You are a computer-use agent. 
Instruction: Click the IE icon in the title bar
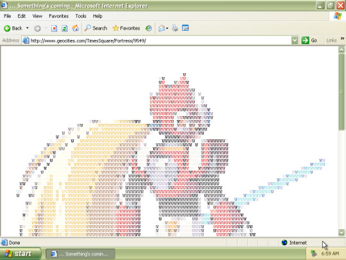click(x=4, y=6)
